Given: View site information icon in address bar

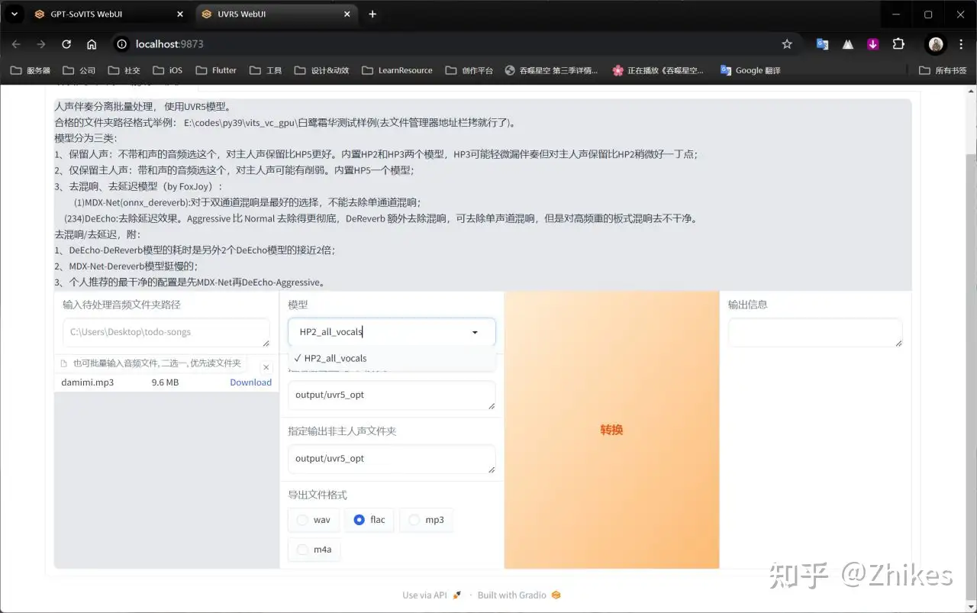Looking at the screenshot, I should (x=121, y=44).
